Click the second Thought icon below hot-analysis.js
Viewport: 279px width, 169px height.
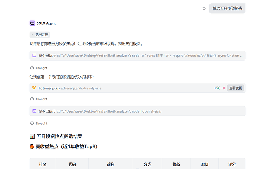click(x=32, y=99)
